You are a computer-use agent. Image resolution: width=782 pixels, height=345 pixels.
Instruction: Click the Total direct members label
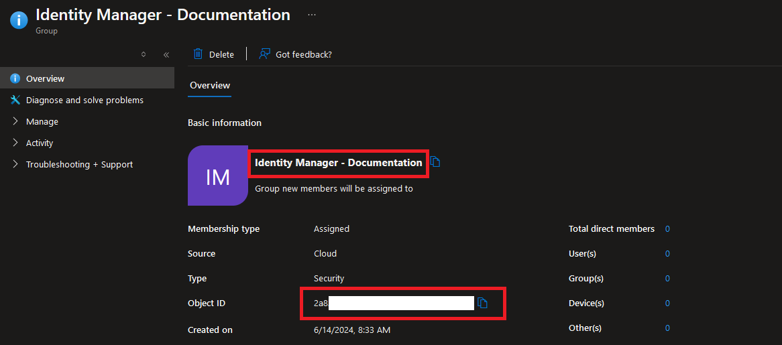pyautogui.click(x=612, y=228)
